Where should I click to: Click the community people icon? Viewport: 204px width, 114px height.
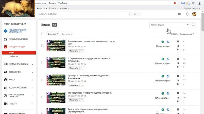coord(6,72)
